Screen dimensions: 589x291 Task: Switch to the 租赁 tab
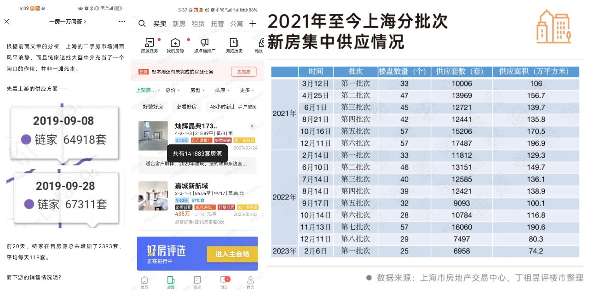click(198, 23)
